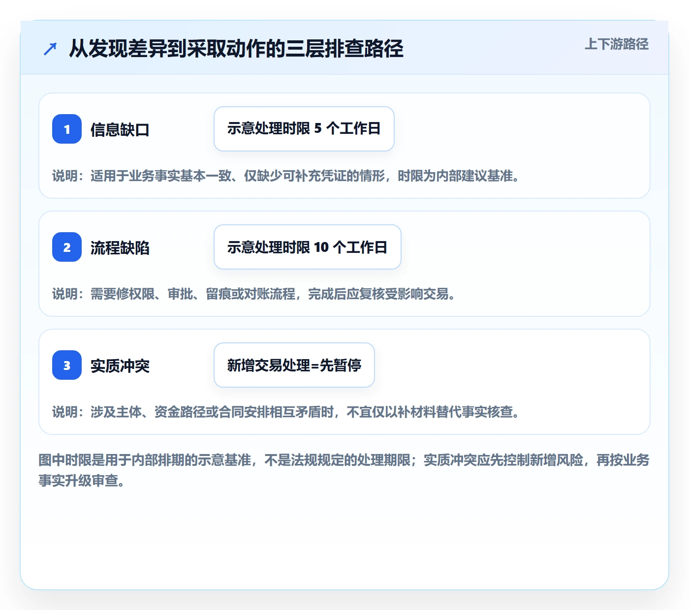
Task: Click the description starting 说明：适用于业务事实基本一致
Action: point(286,176)
